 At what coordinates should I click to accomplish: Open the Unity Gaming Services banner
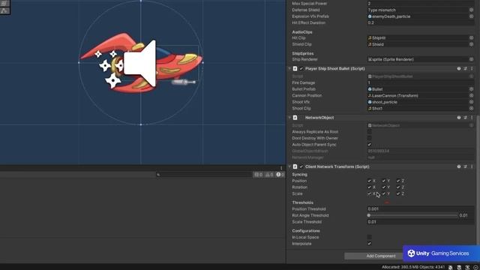[441, 253]
